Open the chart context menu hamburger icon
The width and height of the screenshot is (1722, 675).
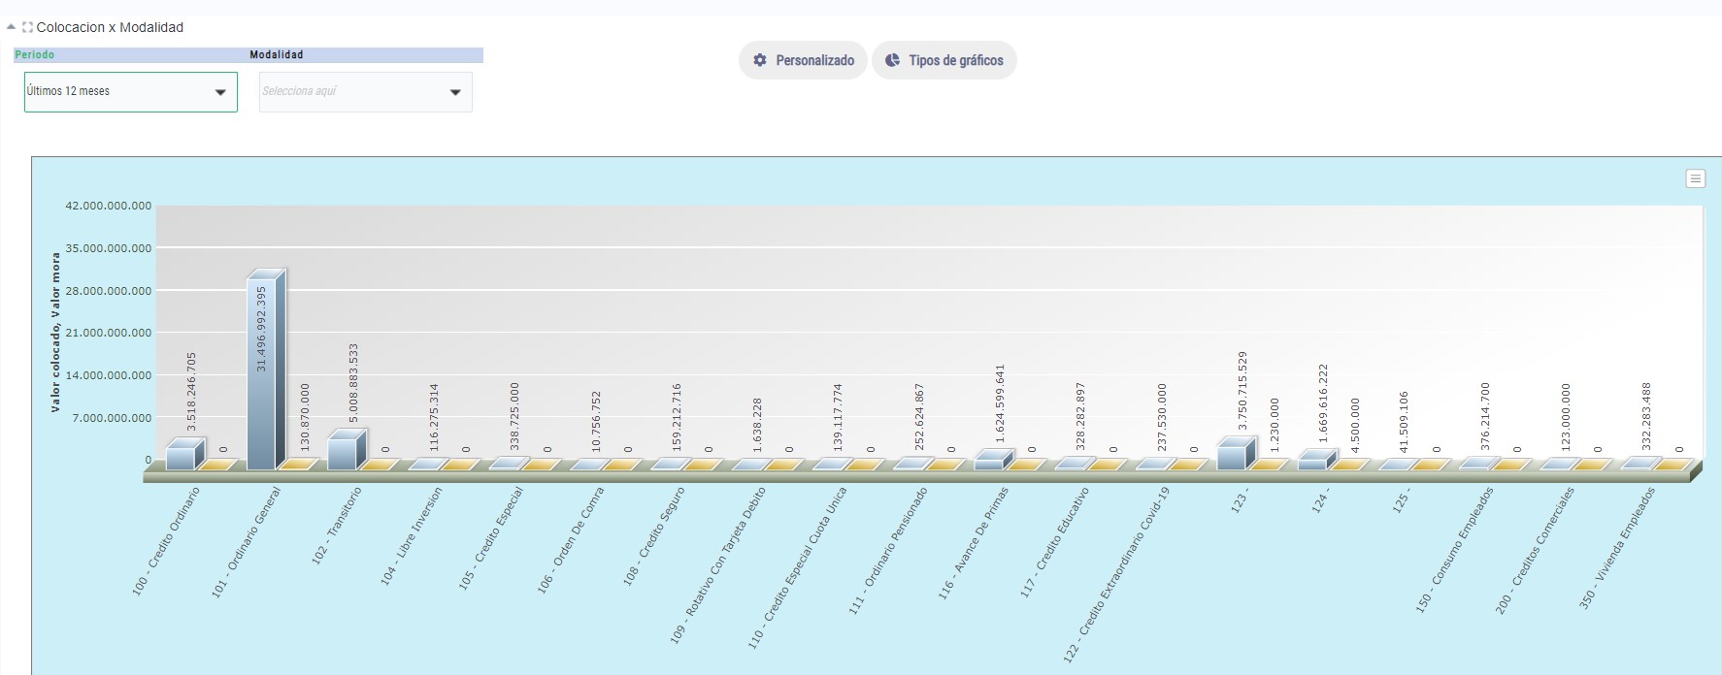1695,178
